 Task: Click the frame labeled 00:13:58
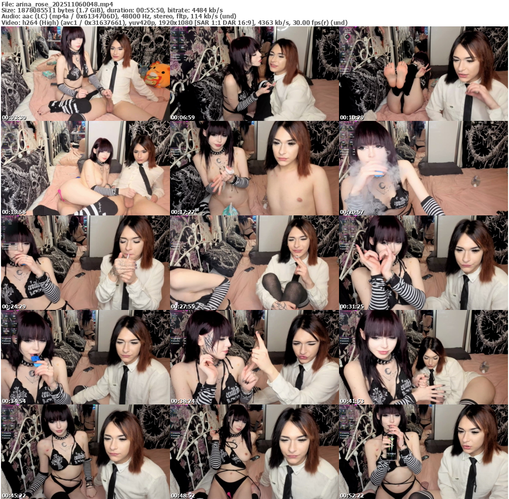pyautogui.click(x=85, y=168)
